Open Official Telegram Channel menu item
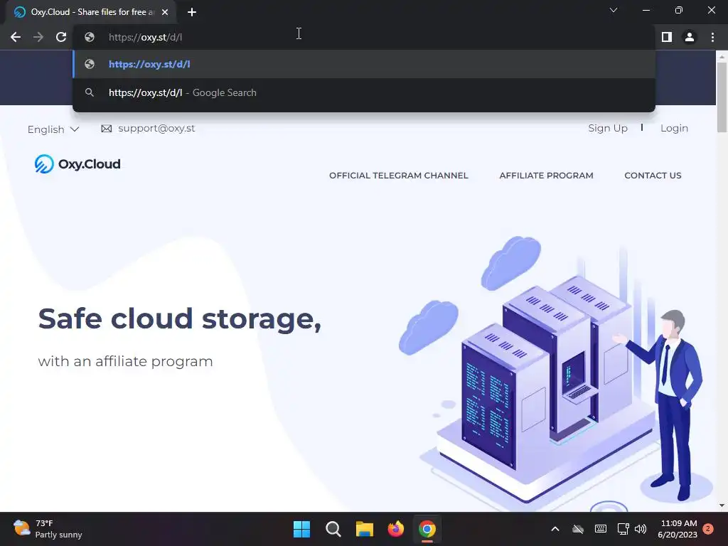Image resolution: width=728 pixels, height=546 pixels. point(398,176)
